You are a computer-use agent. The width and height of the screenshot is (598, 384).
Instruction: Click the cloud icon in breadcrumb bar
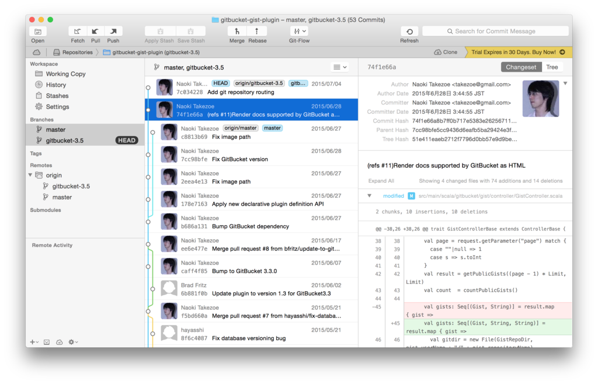coord(37,52)
